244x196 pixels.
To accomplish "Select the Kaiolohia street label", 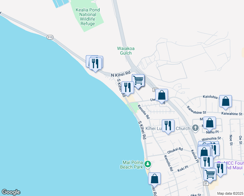I will (x=211, y=97).
